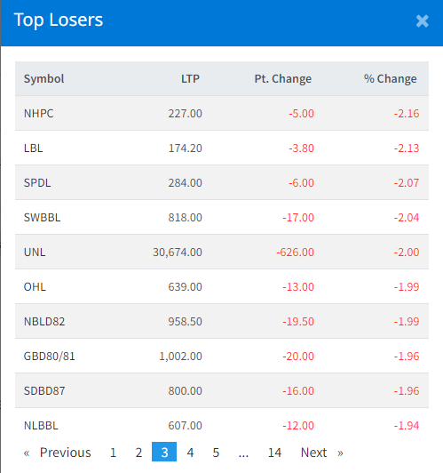Image resolution: width=443 pixels, height=473 pixels.
Task: Click the Previous page link
Action: (57, 452)
